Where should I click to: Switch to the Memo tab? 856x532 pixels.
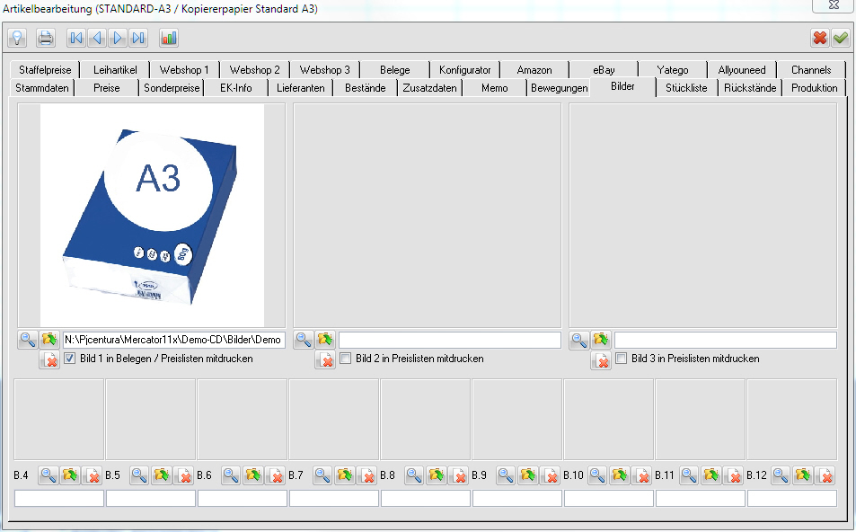495,88
